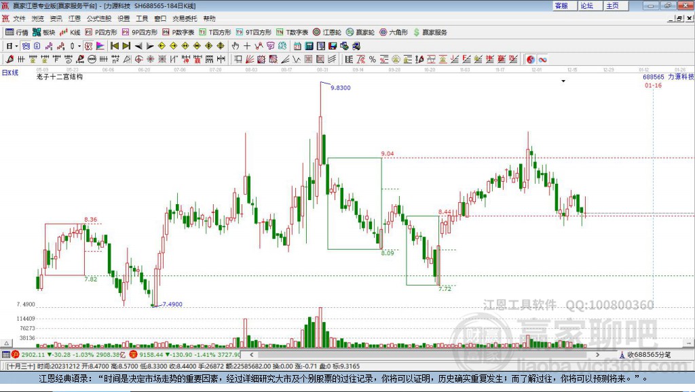Image resolution: width=695 pixels, height=392 pixels.
Task: Click the blue infinity loop icon
Action: point(542,60)
